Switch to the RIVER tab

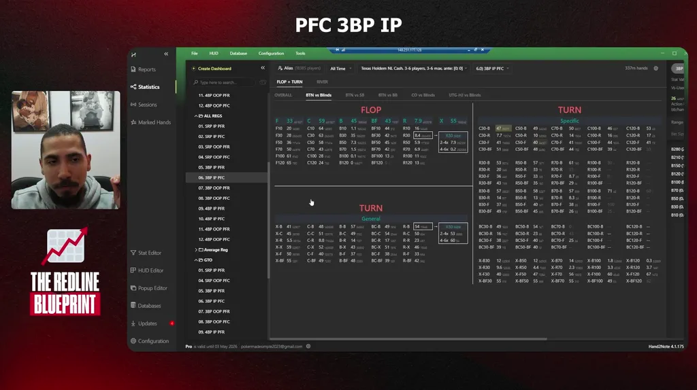coord(322,82)
